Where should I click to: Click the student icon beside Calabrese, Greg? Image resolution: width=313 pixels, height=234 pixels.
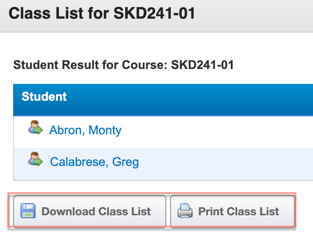pyautogui.click(x=36, y=159)
